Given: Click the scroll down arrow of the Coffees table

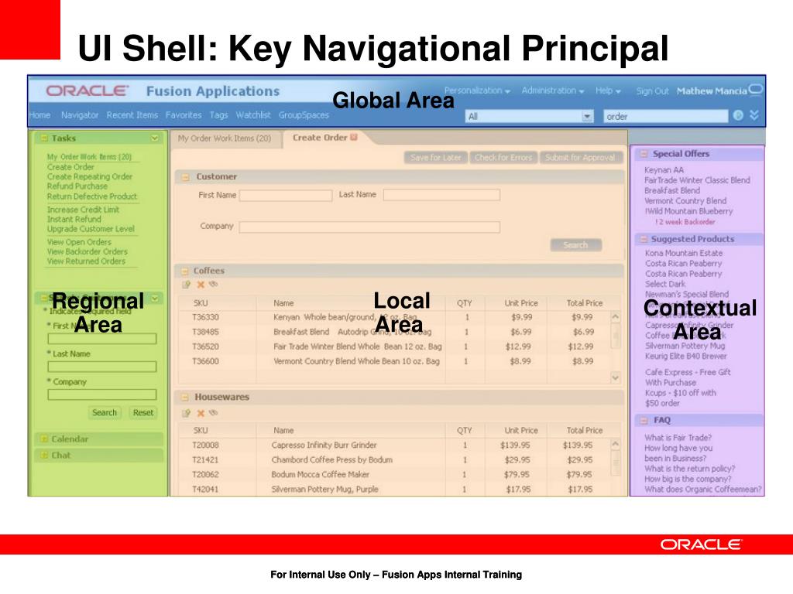Looking at the screenshot, I should click(x=616, y=377).
